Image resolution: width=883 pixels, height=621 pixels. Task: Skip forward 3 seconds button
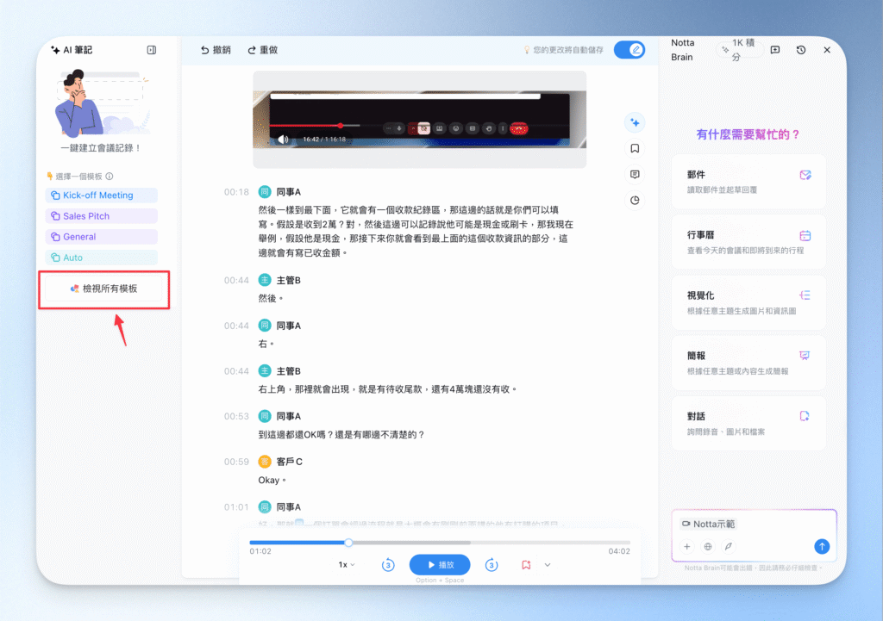492,565
